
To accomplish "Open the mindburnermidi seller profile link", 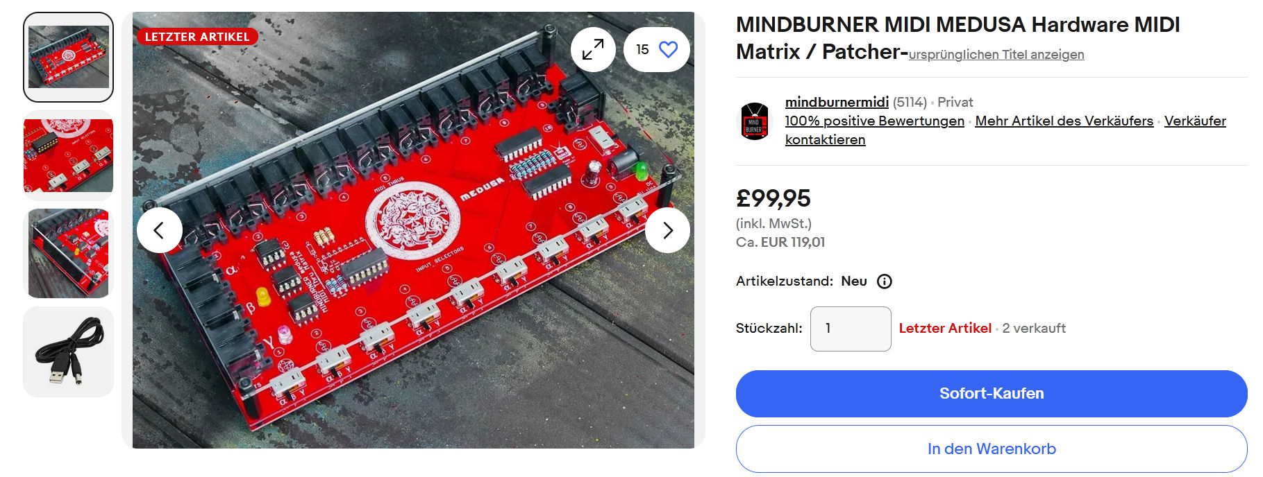I will click(x=837, y=102).
